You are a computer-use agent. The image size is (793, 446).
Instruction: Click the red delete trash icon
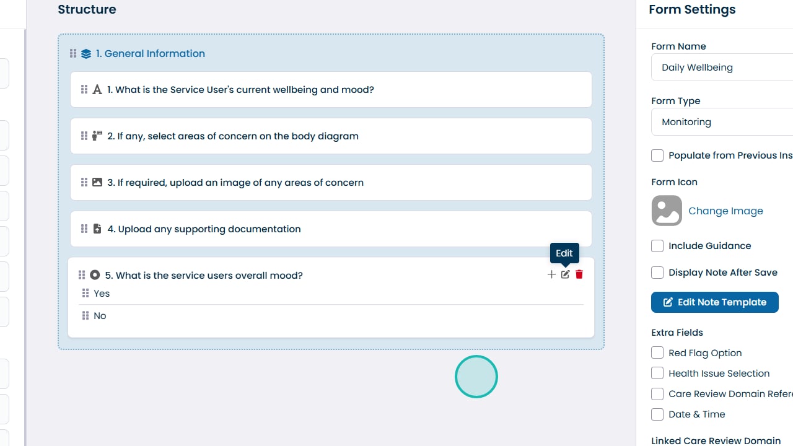tap(579, 274)
